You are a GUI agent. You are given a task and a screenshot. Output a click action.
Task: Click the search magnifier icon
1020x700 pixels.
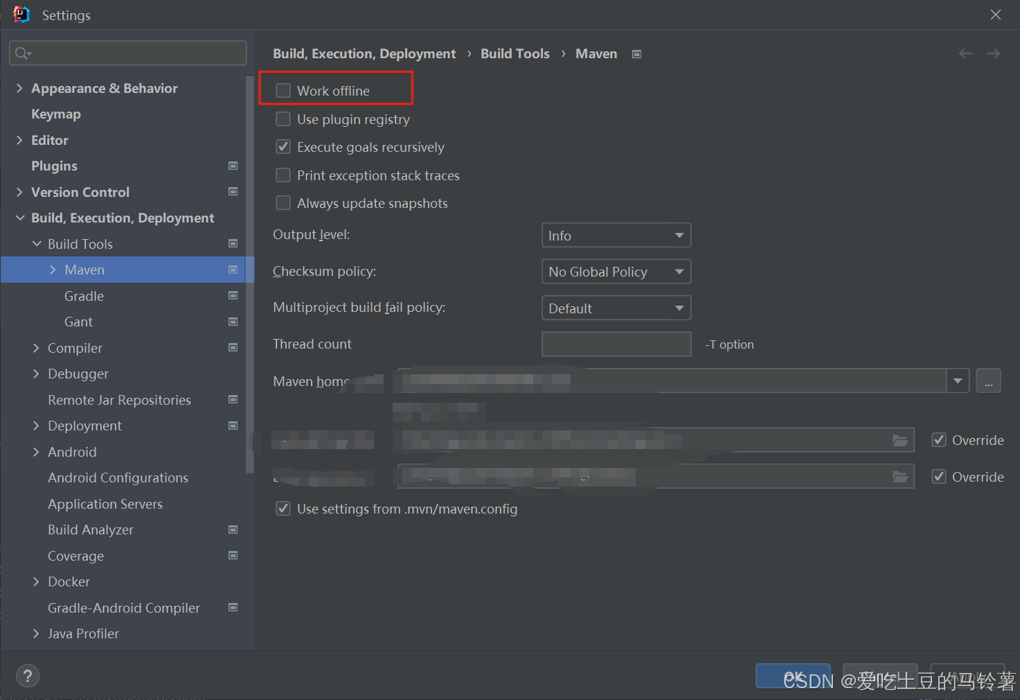[x=23, y=53]
